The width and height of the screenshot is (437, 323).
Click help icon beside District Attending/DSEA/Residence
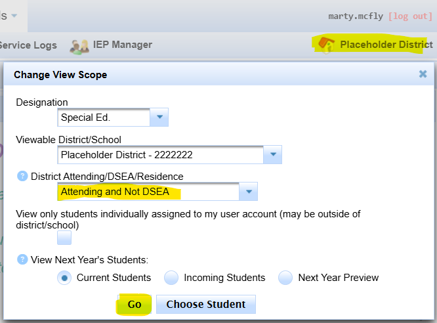click(22, 176)
